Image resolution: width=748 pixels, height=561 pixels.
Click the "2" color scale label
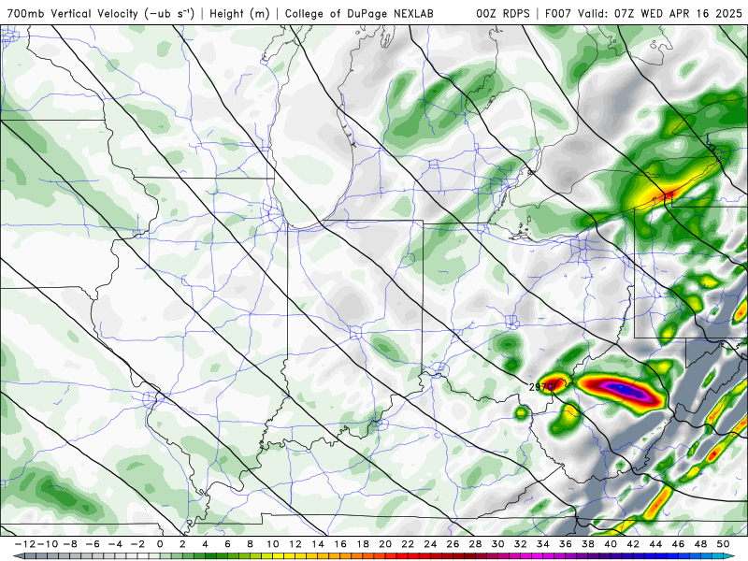coord(182,544)
